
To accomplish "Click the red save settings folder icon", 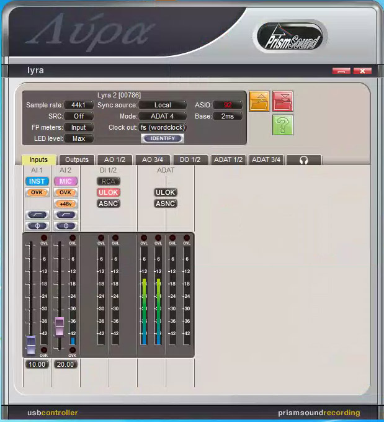I will point(282,101).
